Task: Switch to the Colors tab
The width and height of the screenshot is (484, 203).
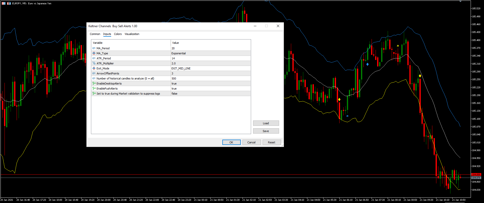Action: click(118, 34)
